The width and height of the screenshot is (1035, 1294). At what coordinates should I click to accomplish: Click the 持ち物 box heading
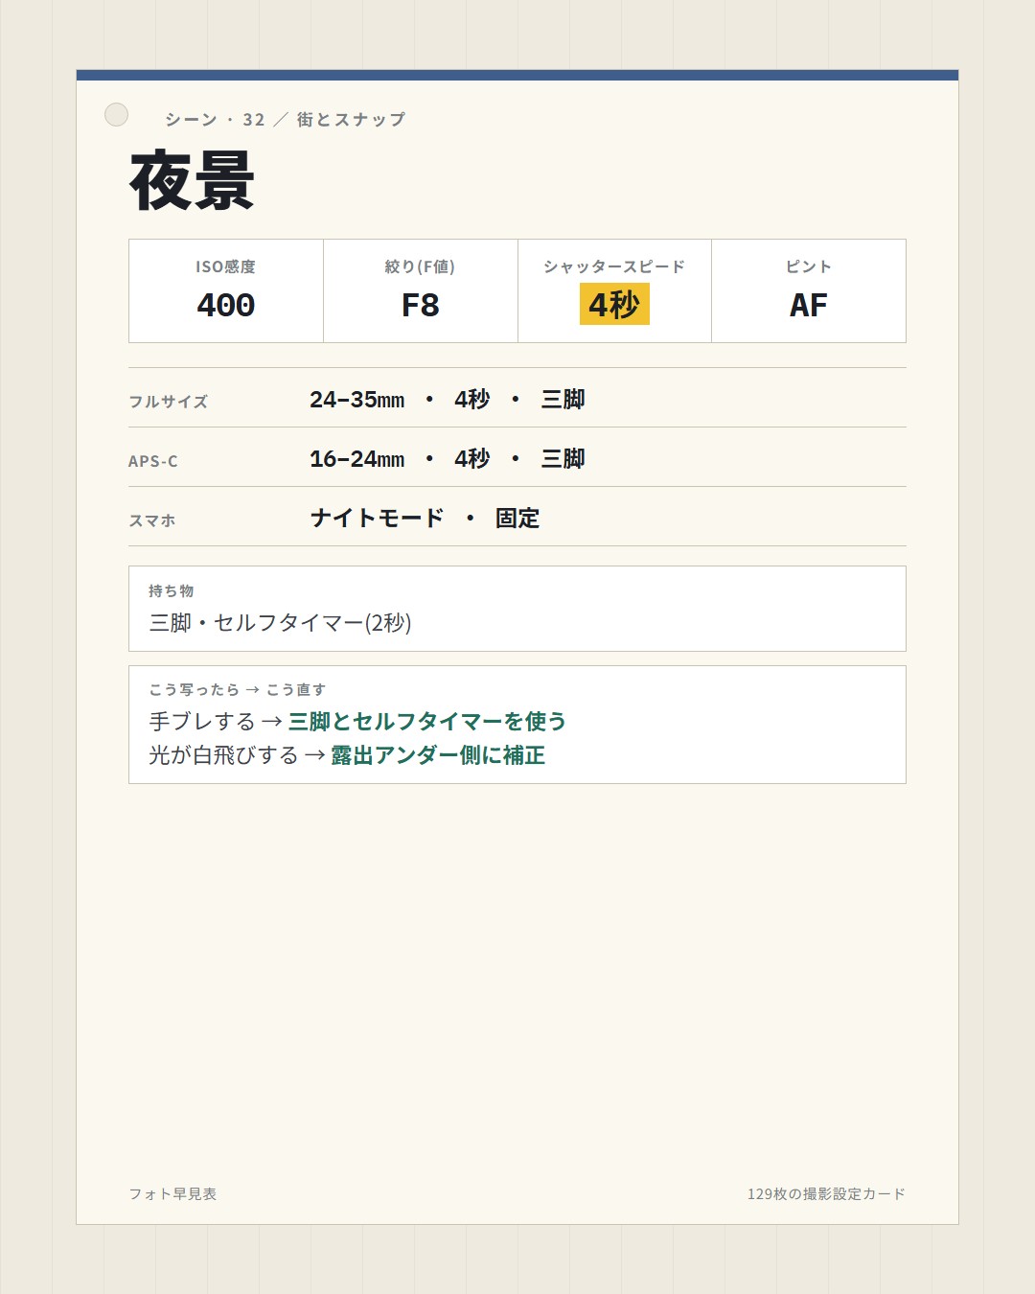click(172, 590)
